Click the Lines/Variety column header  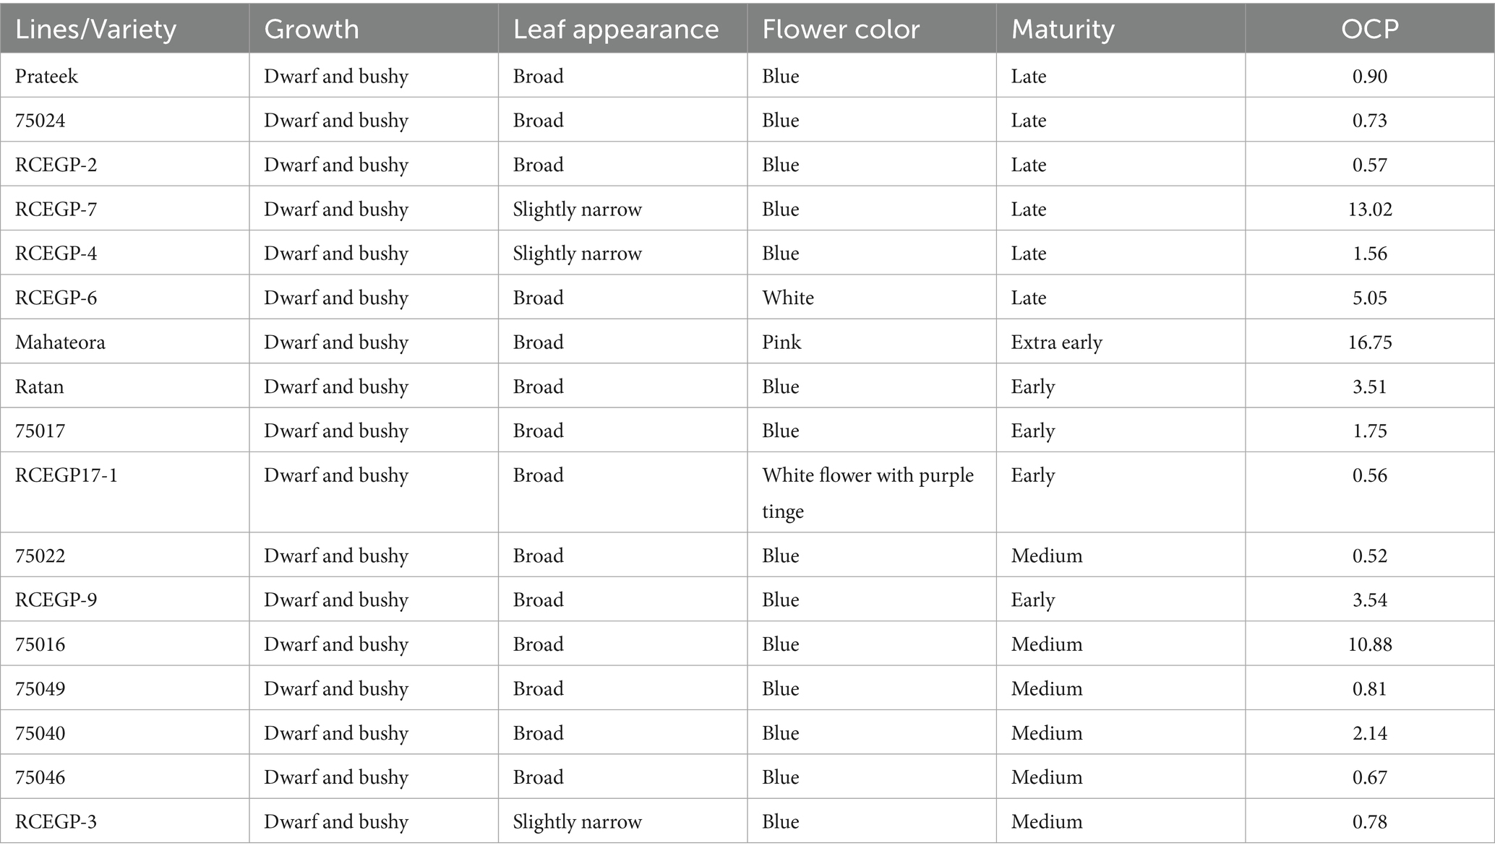[x=95, y=29]
